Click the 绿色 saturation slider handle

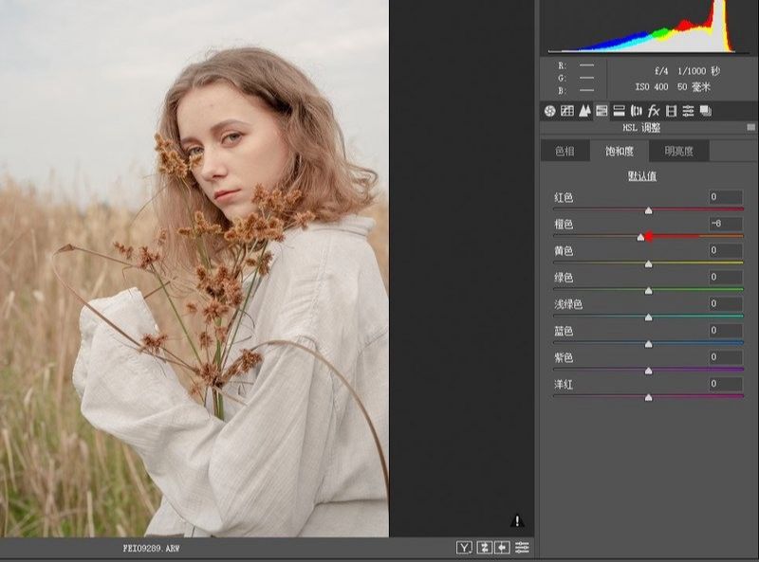click(x=649, y=291)
